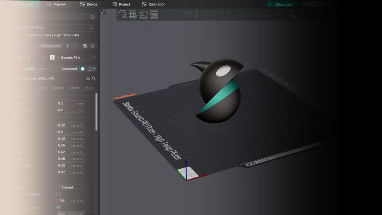Search process settings with magnifier icon
This screenshot has height=215, width=382.
coord(94,78)
